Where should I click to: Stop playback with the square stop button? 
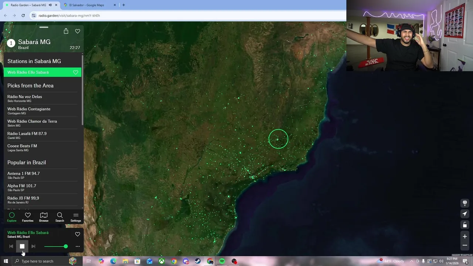click(22, 246)
